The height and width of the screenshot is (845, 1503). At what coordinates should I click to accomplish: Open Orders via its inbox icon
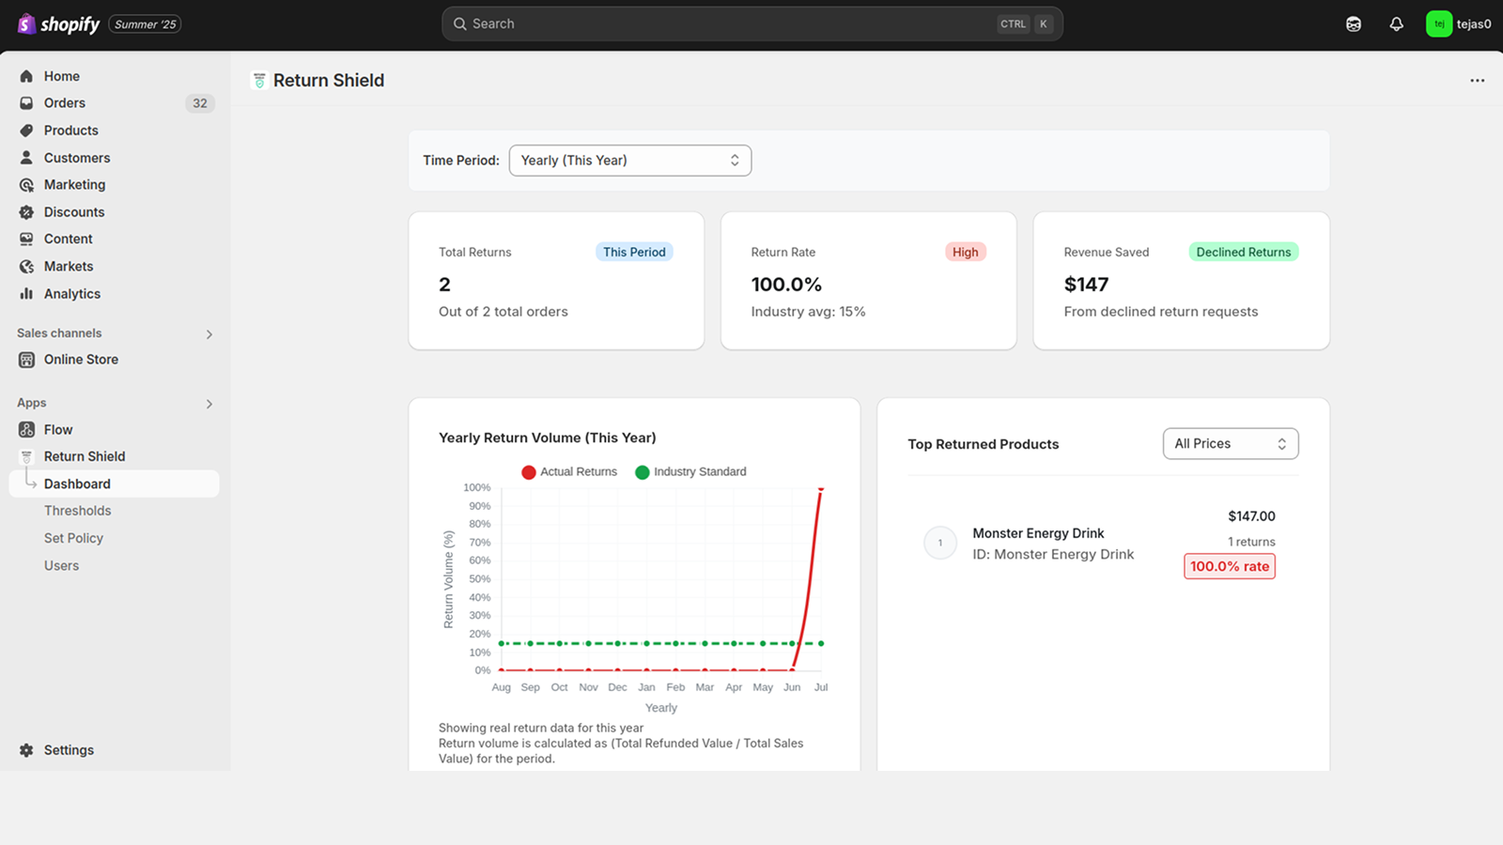tap(26, 103)
